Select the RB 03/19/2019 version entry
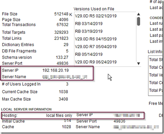The image size is (164, 134). pyautogui.click(x=89, y=31)
